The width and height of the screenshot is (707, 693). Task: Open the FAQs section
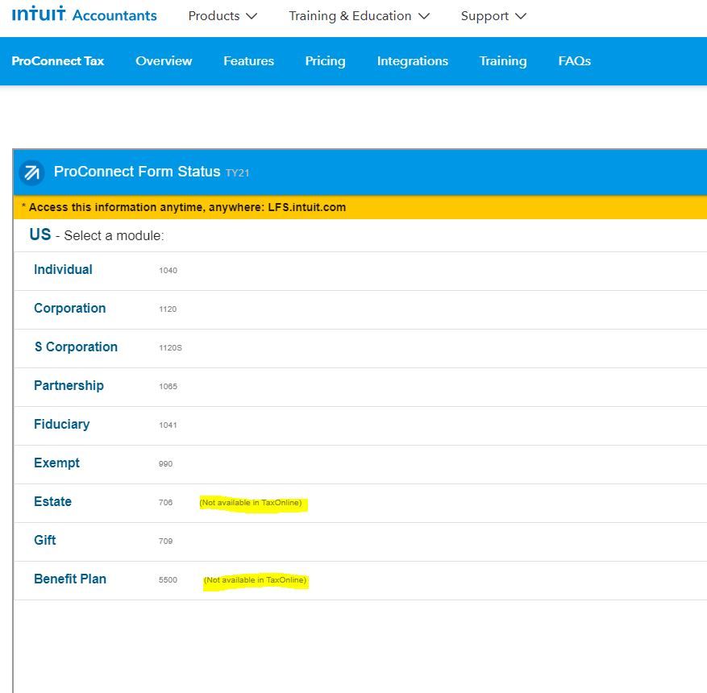coord(574,61)
